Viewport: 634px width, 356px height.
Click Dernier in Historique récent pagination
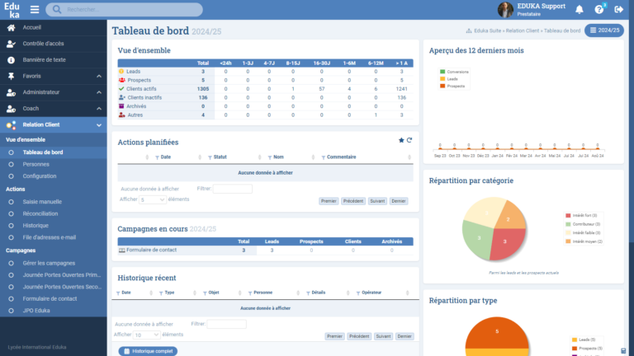(405, 336)
